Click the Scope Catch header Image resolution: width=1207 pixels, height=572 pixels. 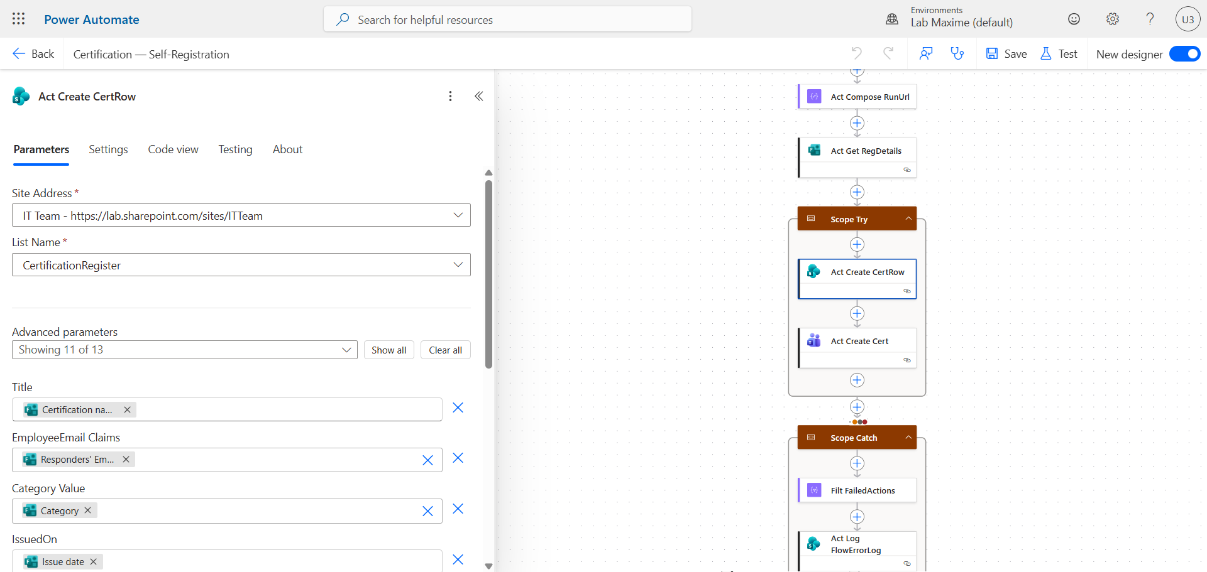click(857, 437)
